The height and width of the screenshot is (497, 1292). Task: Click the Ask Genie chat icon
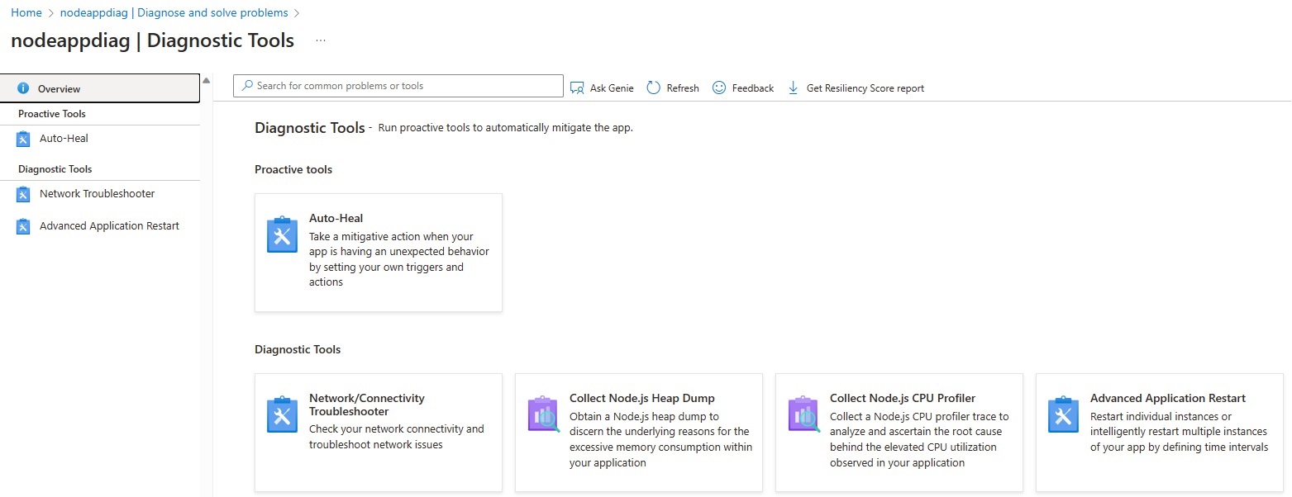point(577,88)
